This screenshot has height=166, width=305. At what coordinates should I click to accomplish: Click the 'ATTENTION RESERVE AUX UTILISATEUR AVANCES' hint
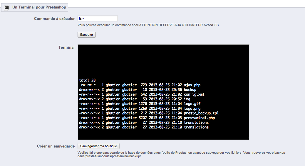[179, 25]
